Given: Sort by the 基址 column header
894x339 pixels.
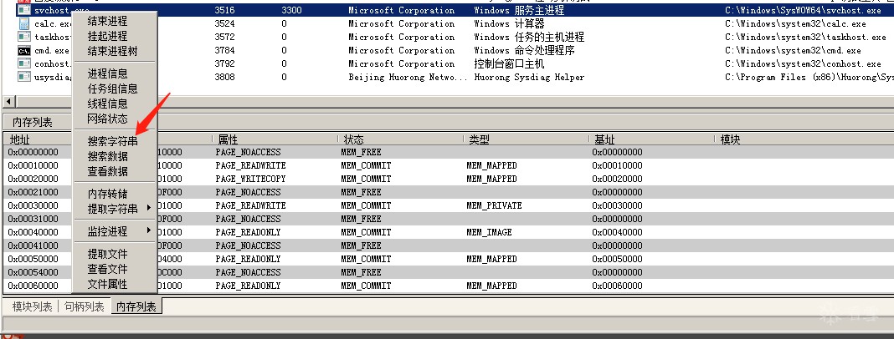Looking at the screenshot, I should [604, 139].
